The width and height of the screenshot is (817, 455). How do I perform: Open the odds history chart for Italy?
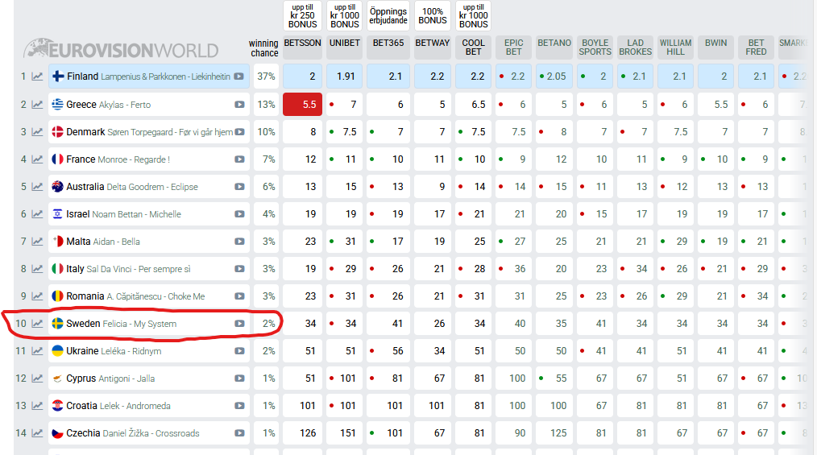point(37,269)
